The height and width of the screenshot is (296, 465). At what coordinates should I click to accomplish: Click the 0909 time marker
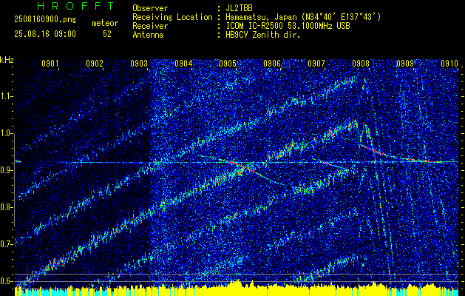click(x=405, y=63)
